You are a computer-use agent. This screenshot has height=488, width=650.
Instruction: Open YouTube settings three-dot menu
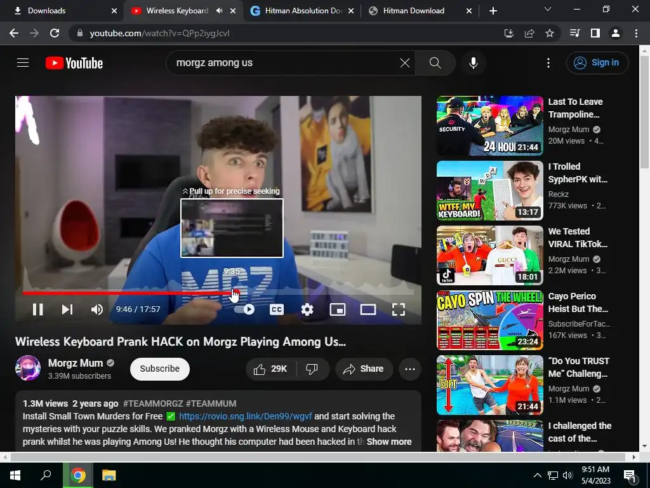pyautogui.click(x=548, y=63)
